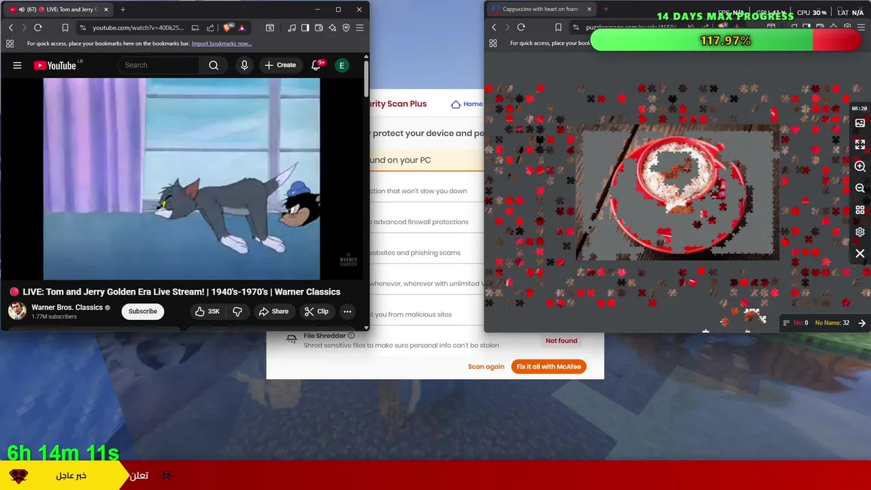Click the Tom and Jerry video player
Screen dimensions: 871x490
182,179
